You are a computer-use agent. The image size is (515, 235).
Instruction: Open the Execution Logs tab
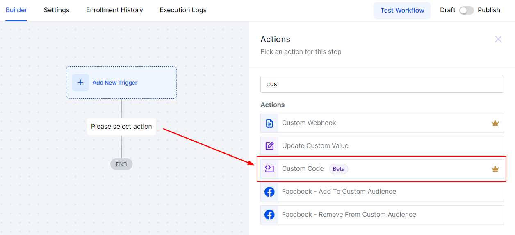tap(183, 10)
